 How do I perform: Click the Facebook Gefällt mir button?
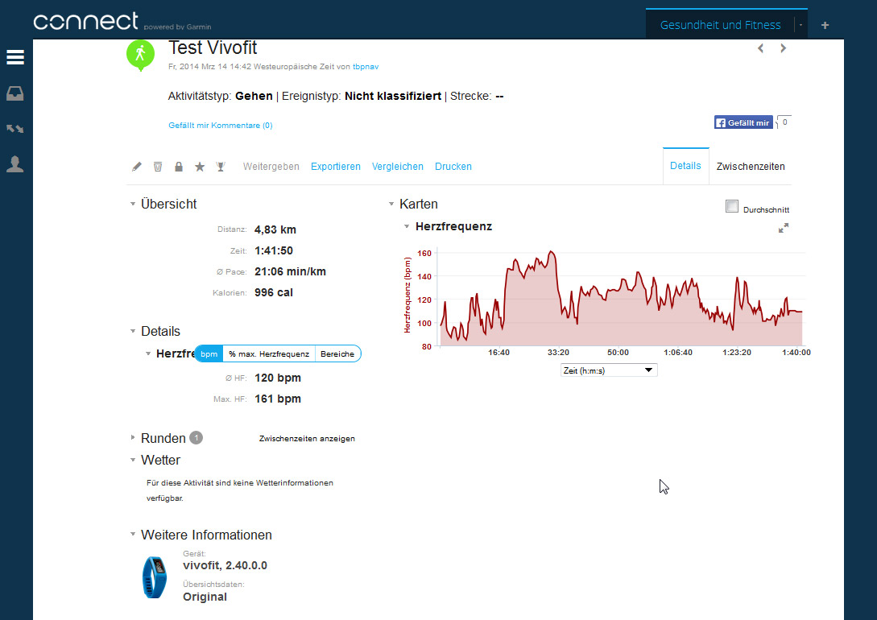coord(743,122)
